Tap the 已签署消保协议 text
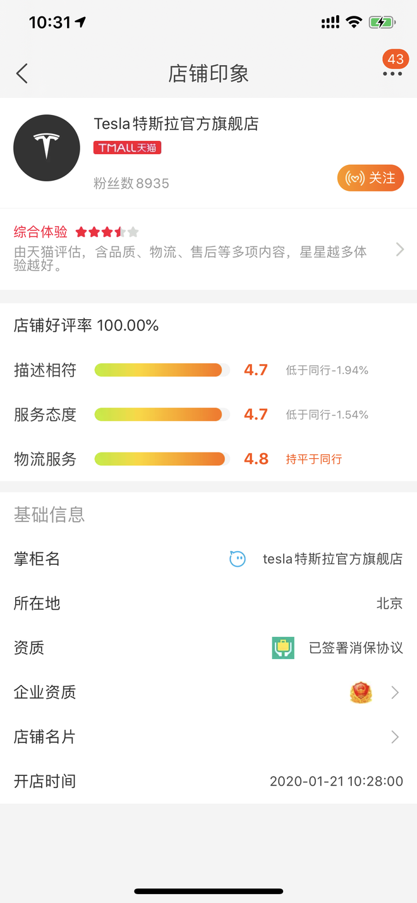Screen dimensions: 417x903 click(x=356, y=648)
